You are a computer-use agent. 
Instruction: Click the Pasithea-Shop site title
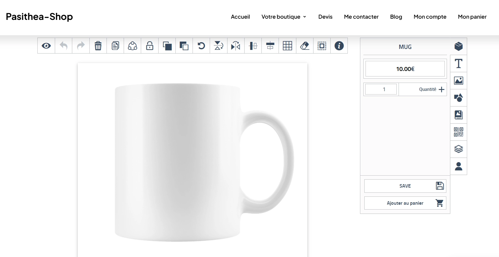point(39,17)
